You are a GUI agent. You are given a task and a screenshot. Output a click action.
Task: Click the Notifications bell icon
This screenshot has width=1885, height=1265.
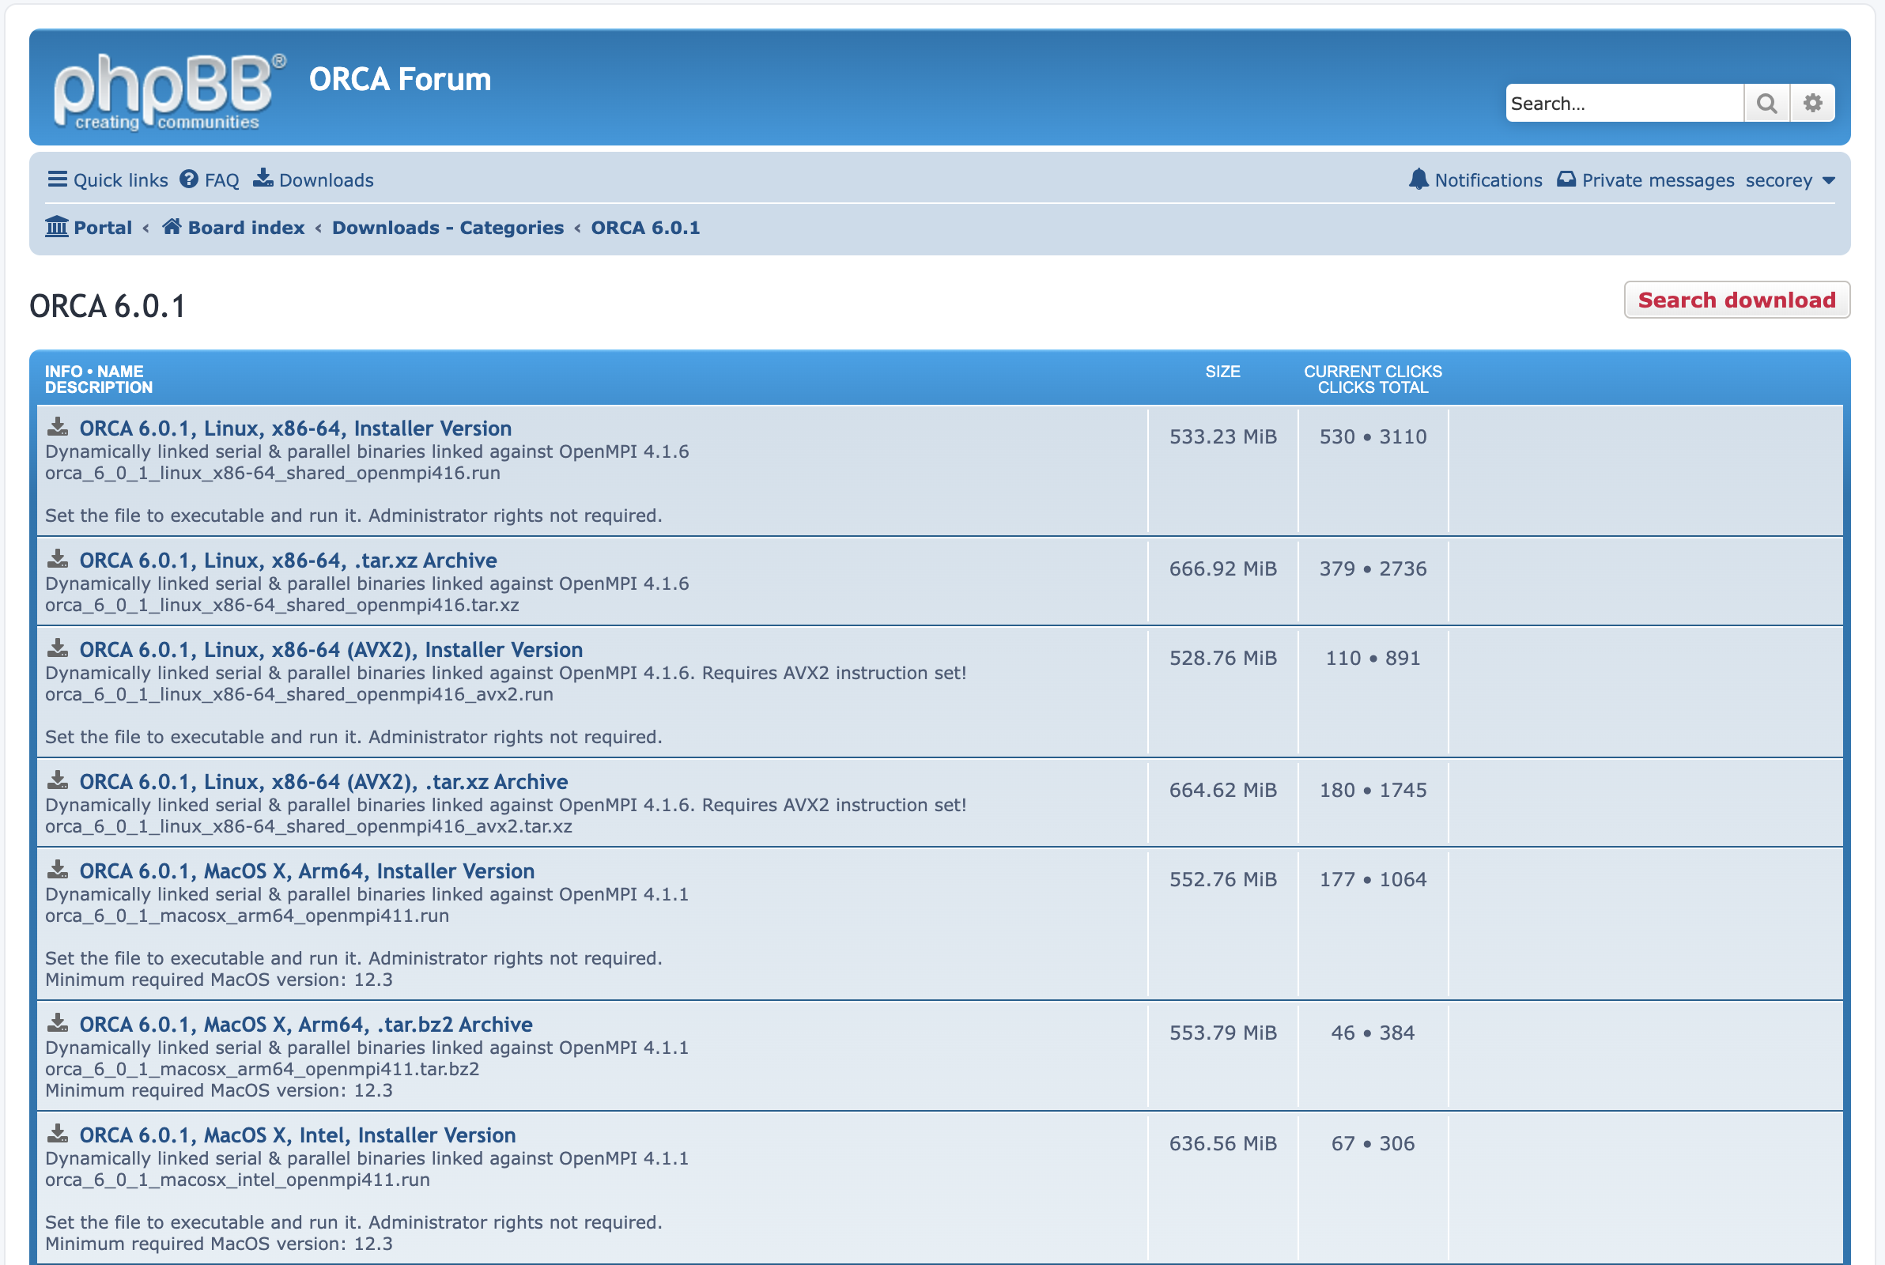[1418, 179]
